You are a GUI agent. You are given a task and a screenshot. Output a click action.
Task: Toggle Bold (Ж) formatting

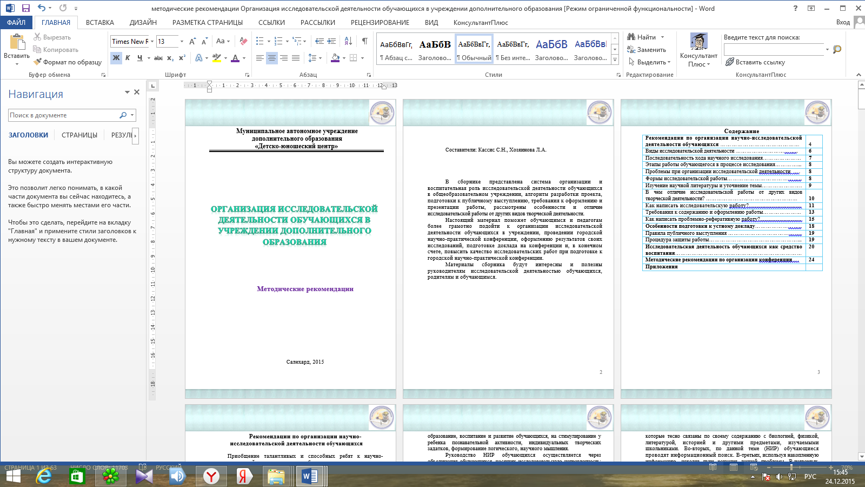116,58
